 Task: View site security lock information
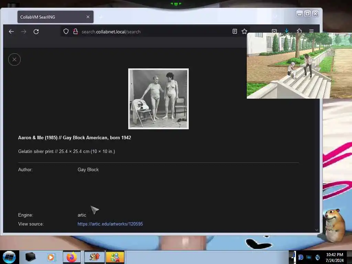point(76,31)
